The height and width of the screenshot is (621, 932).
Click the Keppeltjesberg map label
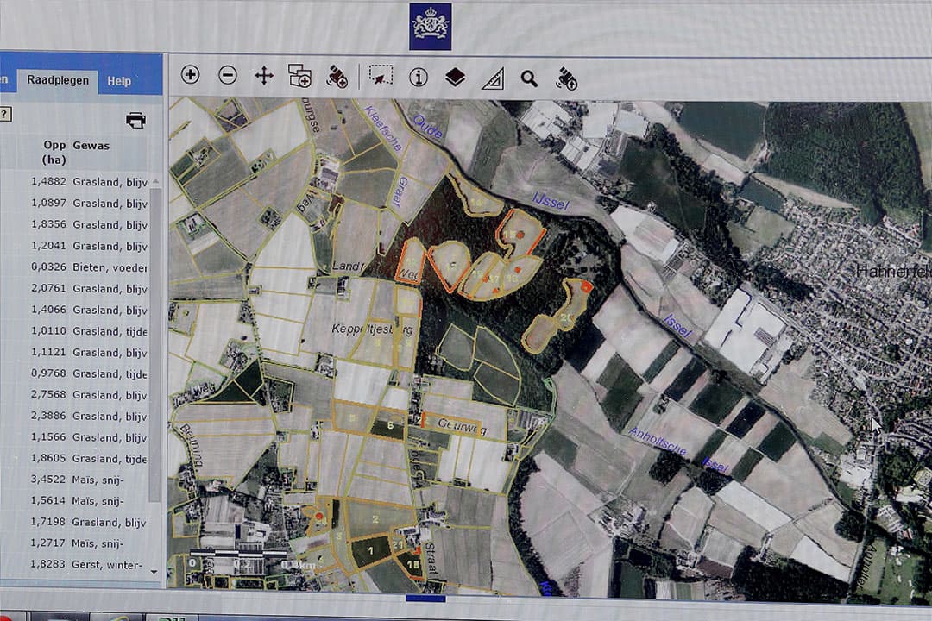coord(373,329)
